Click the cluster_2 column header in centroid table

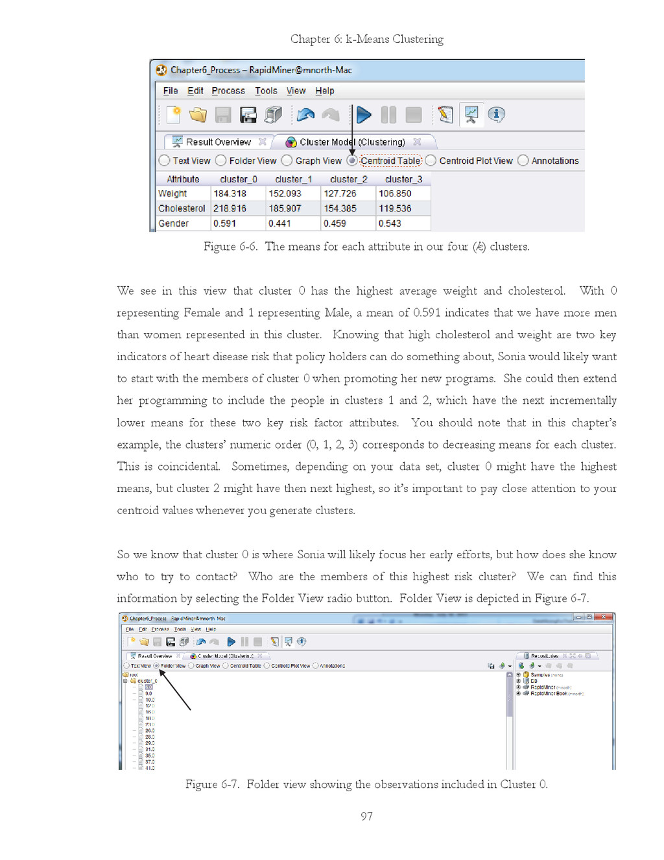click(348, 179)
